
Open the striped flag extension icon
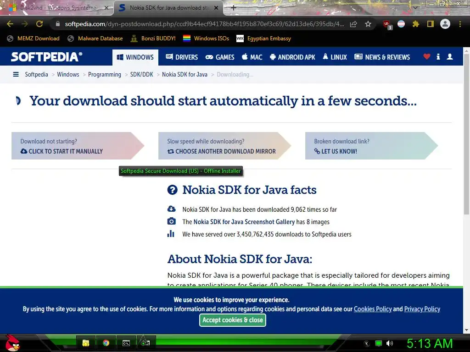click(401, 24)
